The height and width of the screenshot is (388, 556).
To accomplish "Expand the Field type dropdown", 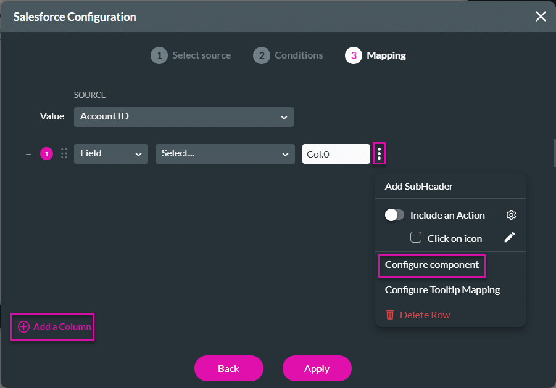I will 110,154.
